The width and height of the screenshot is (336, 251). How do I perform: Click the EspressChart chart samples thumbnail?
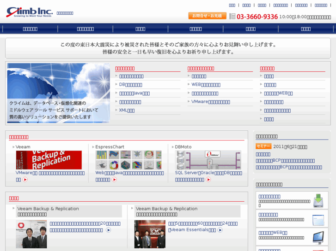(128, 160)
